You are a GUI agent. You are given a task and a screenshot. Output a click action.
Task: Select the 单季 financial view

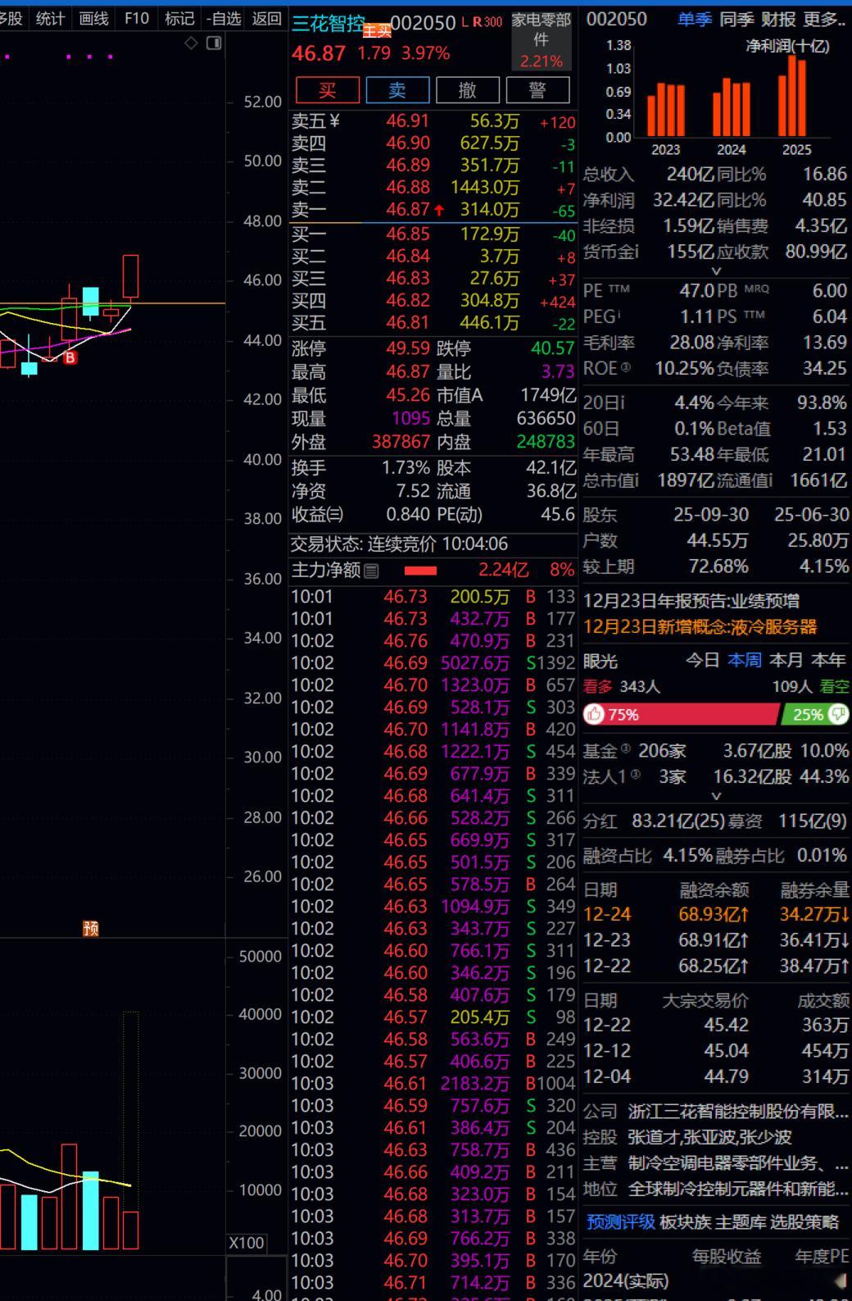(694, 19)
